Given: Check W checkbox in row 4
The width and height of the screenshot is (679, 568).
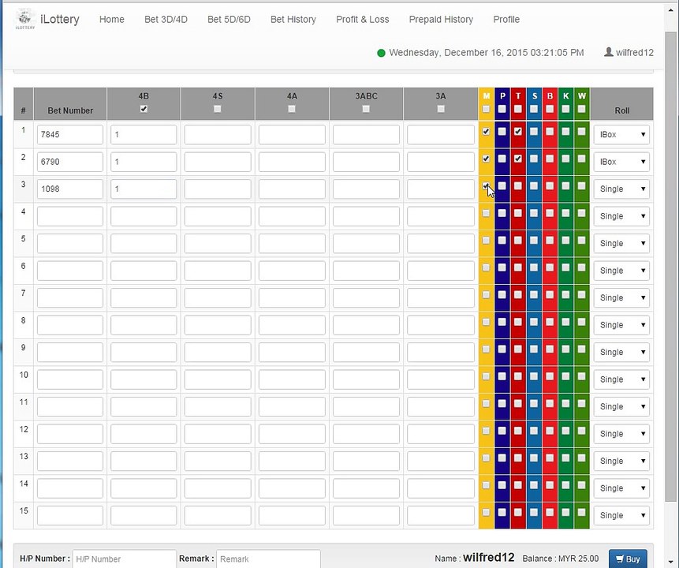Looking at the screenshot, I should coord(581,213).
